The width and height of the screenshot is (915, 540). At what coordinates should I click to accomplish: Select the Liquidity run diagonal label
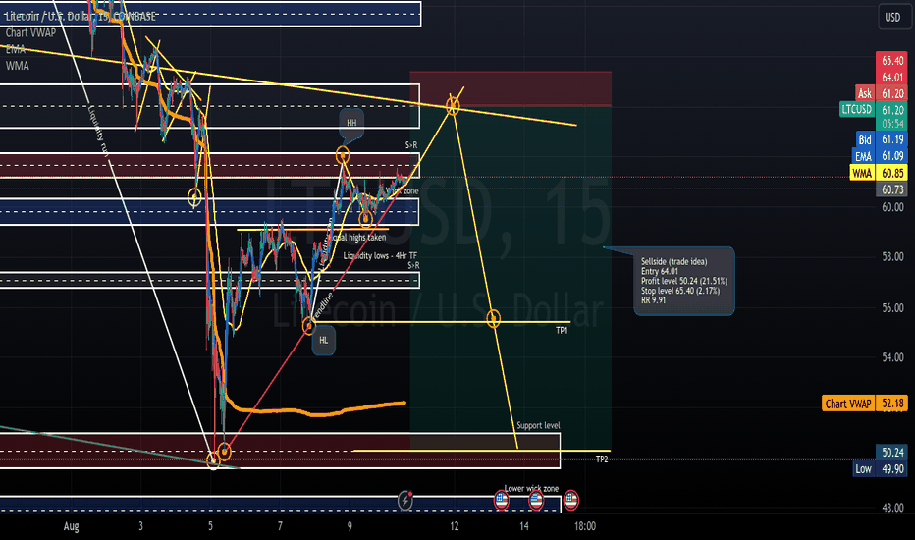point(98,131)
